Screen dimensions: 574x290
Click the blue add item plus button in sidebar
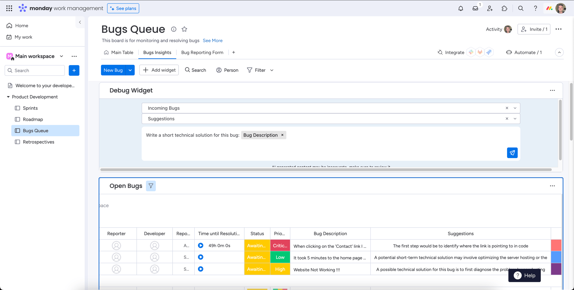[x=74, y=70]
